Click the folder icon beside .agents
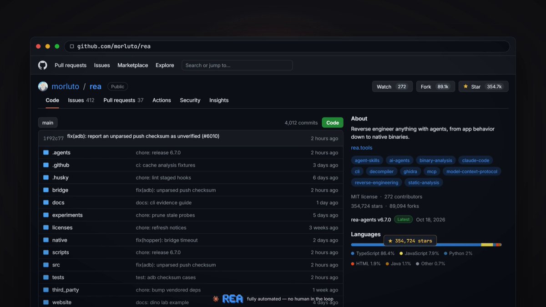Screen dimensions: 546x307 pyautogui.click(x=46, y=152)
